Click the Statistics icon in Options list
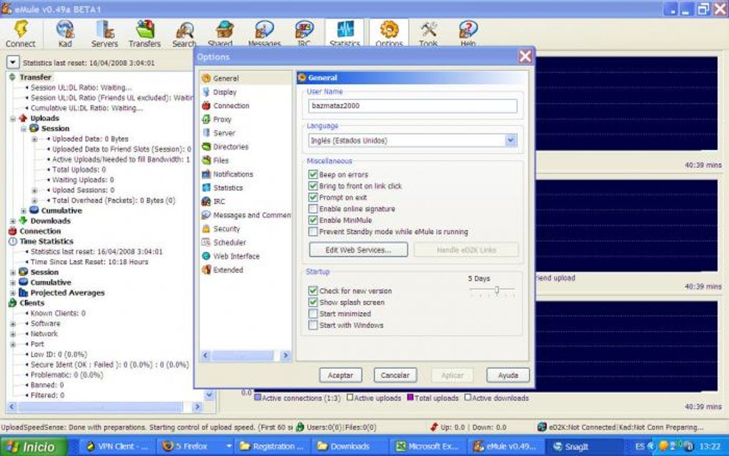This screenshot has height=456, width=729. (x=207, y=188)
